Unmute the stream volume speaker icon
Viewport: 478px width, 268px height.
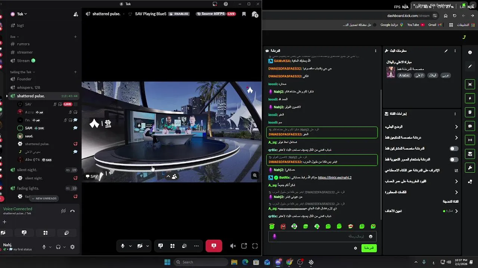click(x=233, y=246)
